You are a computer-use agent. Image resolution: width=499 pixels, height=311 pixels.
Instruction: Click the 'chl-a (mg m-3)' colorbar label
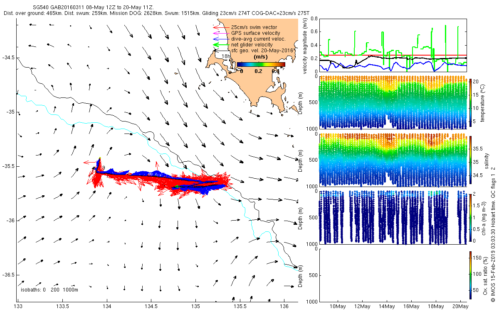(484, 218)
